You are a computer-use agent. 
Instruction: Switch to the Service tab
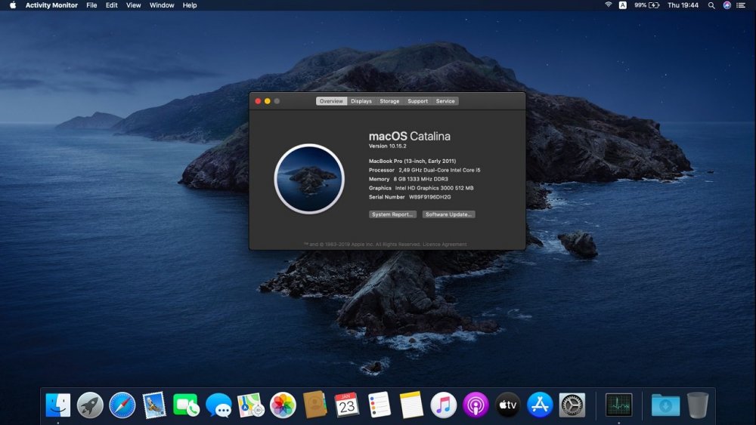tap(445, 101)
